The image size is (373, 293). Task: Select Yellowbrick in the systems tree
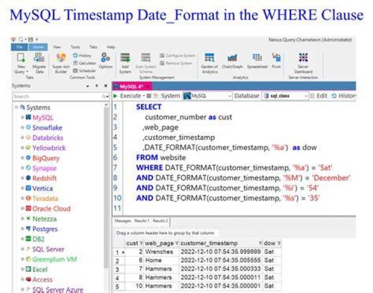(49, 148)
